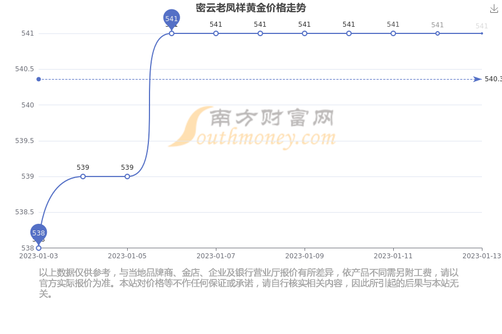Click the chart title 密云老凤祥黄金价格走势
Viewport: 502px width, 334px height.
[x=250, y=8]
